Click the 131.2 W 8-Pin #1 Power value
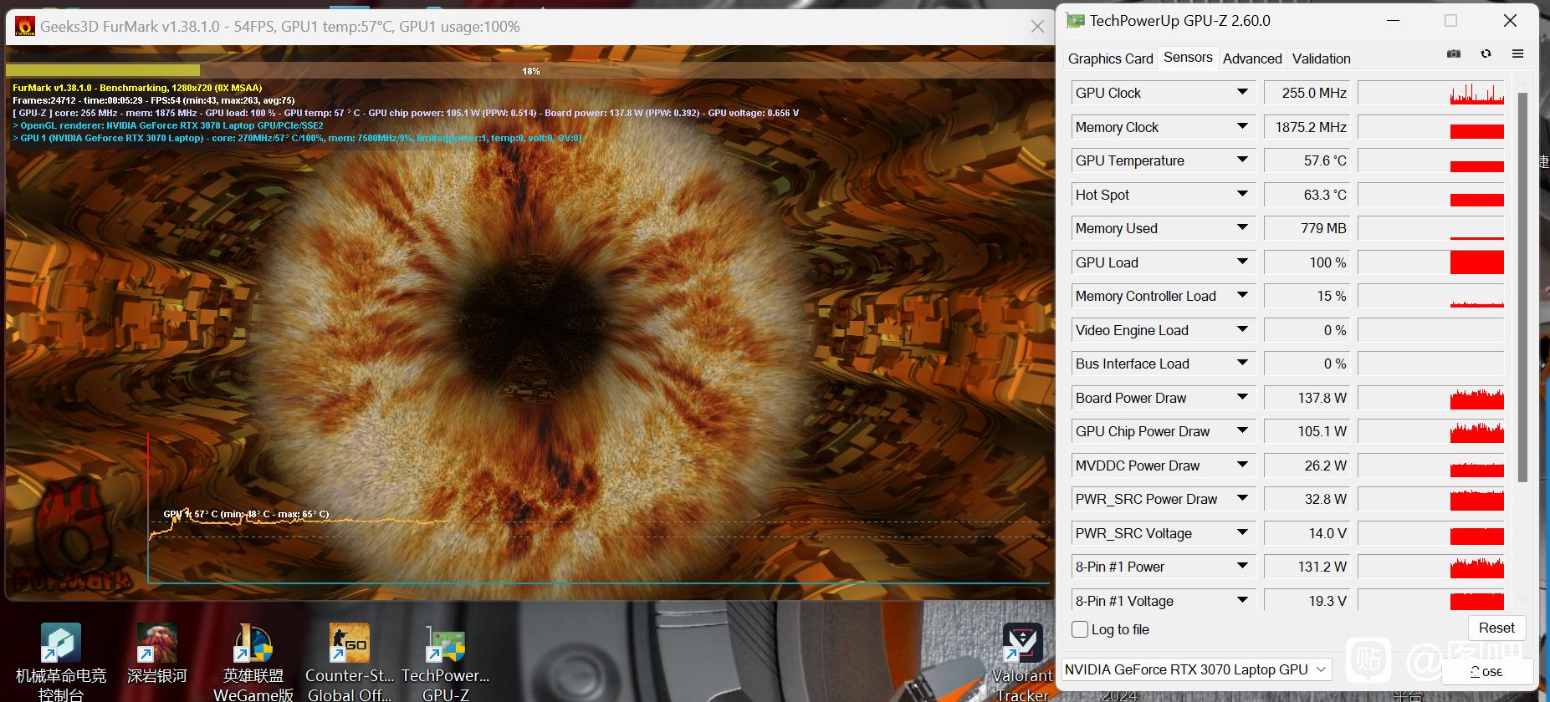 point(1306,567)
